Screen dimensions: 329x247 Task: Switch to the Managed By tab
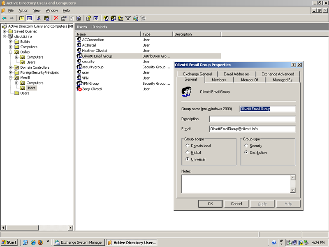tap(283, 80)
